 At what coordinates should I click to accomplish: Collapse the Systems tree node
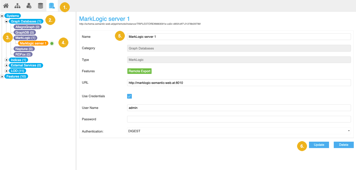point(2,16)
